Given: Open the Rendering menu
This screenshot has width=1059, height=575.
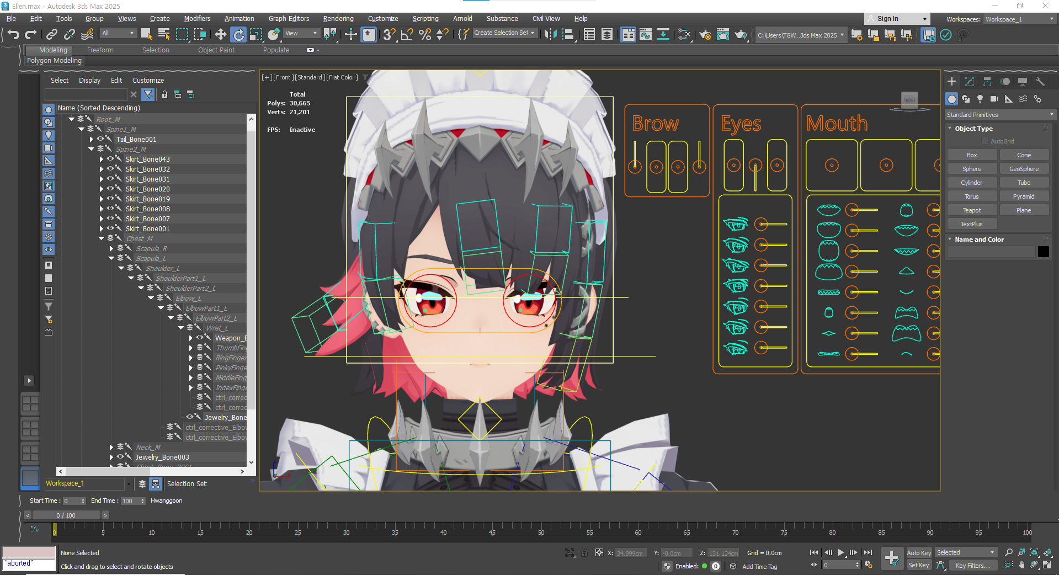Looking at the screenshot, I should click(x=338, y=19).
